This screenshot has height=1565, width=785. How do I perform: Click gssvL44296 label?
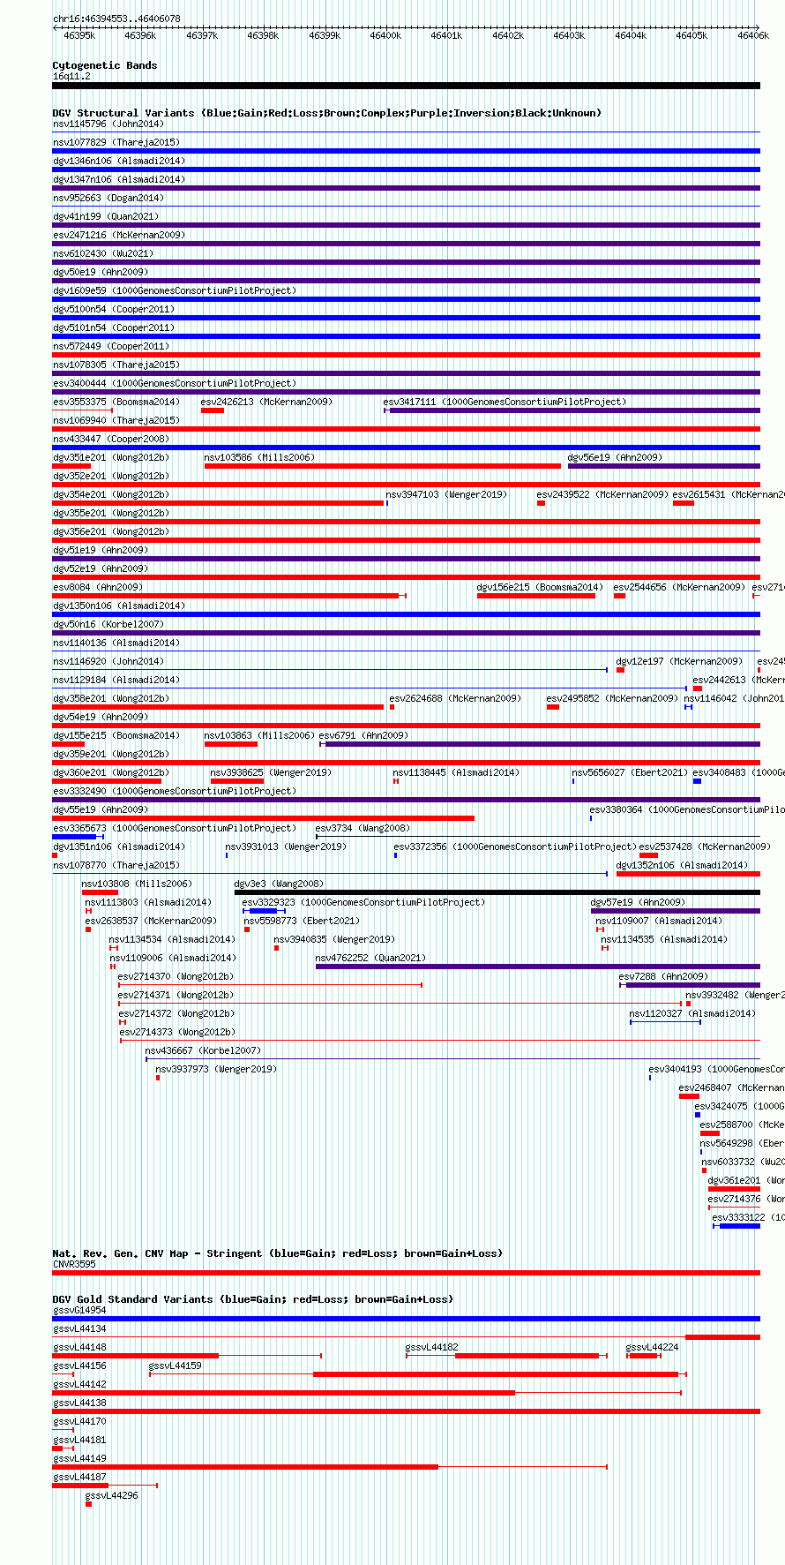(112, 1495)
